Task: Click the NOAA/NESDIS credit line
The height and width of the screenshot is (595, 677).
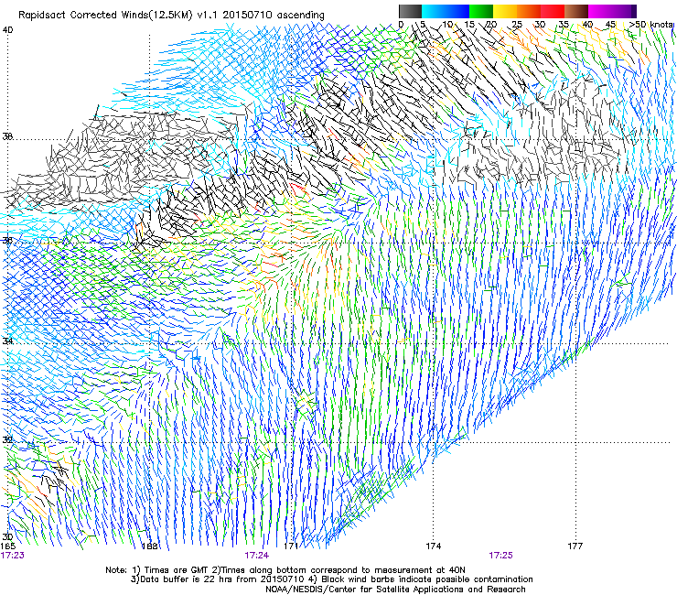Action: (x=395, y=590)
